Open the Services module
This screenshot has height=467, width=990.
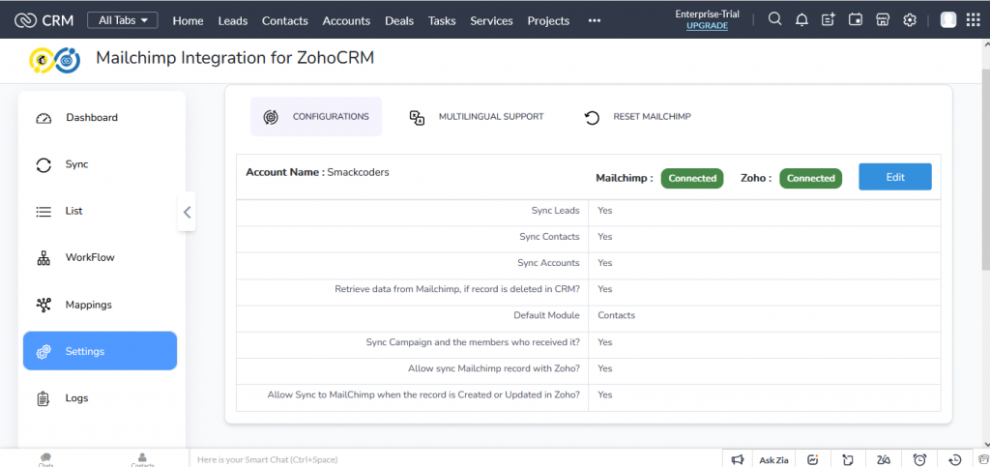(491, 21)
